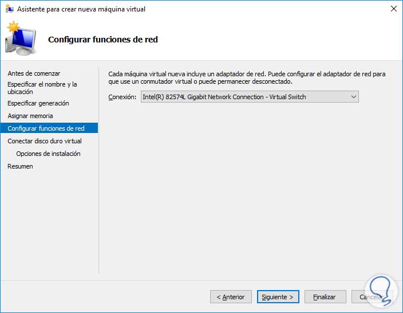Image resolution: width=403 pixels, height=313 pixels.
Task: Click the network adapter description paragraph
Action: 247,77
